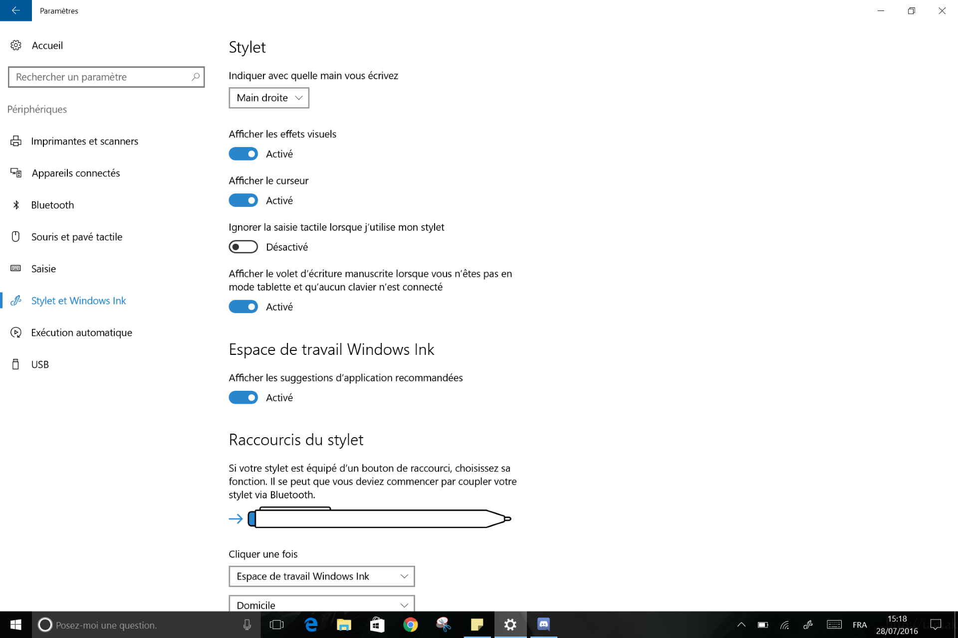Open Appareils connectés section
The image size is (958, 638).
75,173
